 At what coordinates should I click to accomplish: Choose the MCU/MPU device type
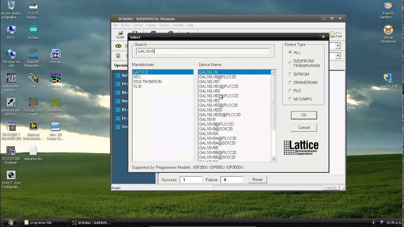[290, 99]
